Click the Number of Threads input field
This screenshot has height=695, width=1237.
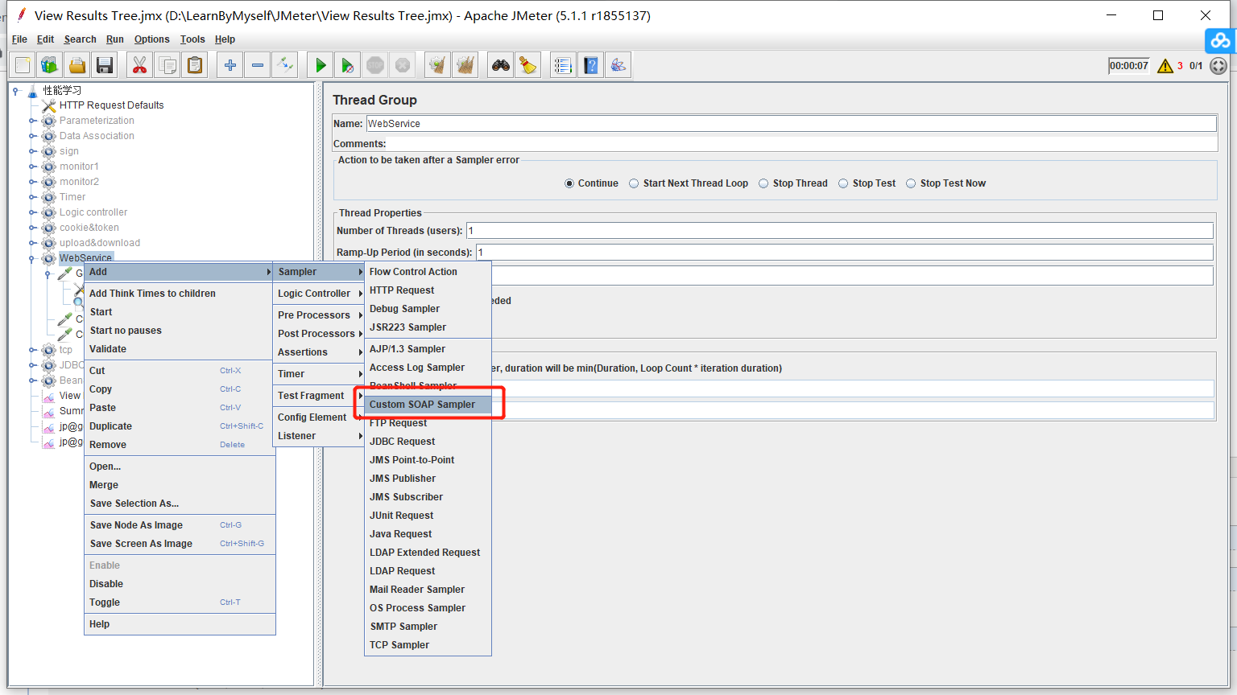click(839, 231)
